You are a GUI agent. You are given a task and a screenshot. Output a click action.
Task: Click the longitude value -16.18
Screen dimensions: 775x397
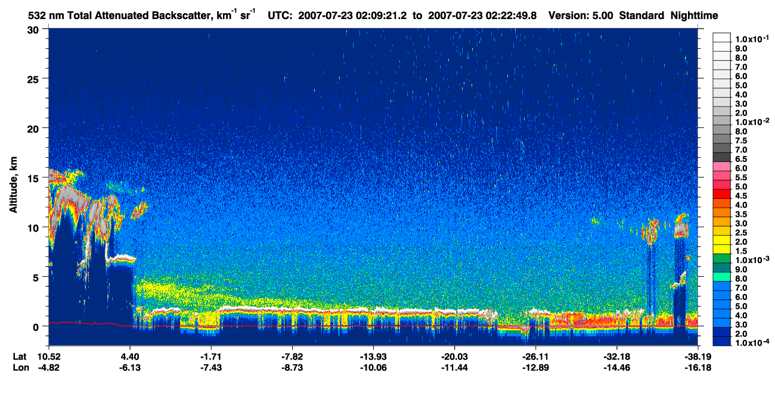[x=697, y=367]
